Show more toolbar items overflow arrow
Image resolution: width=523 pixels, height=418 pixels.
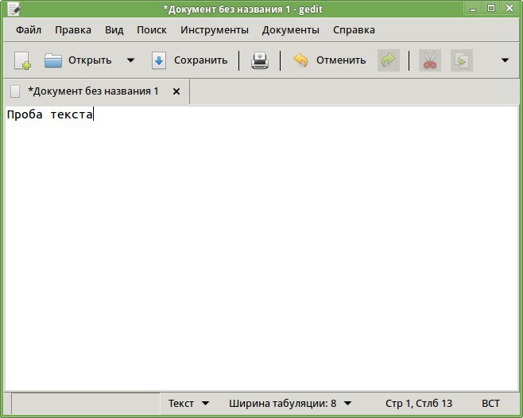(x=505, y=60)
